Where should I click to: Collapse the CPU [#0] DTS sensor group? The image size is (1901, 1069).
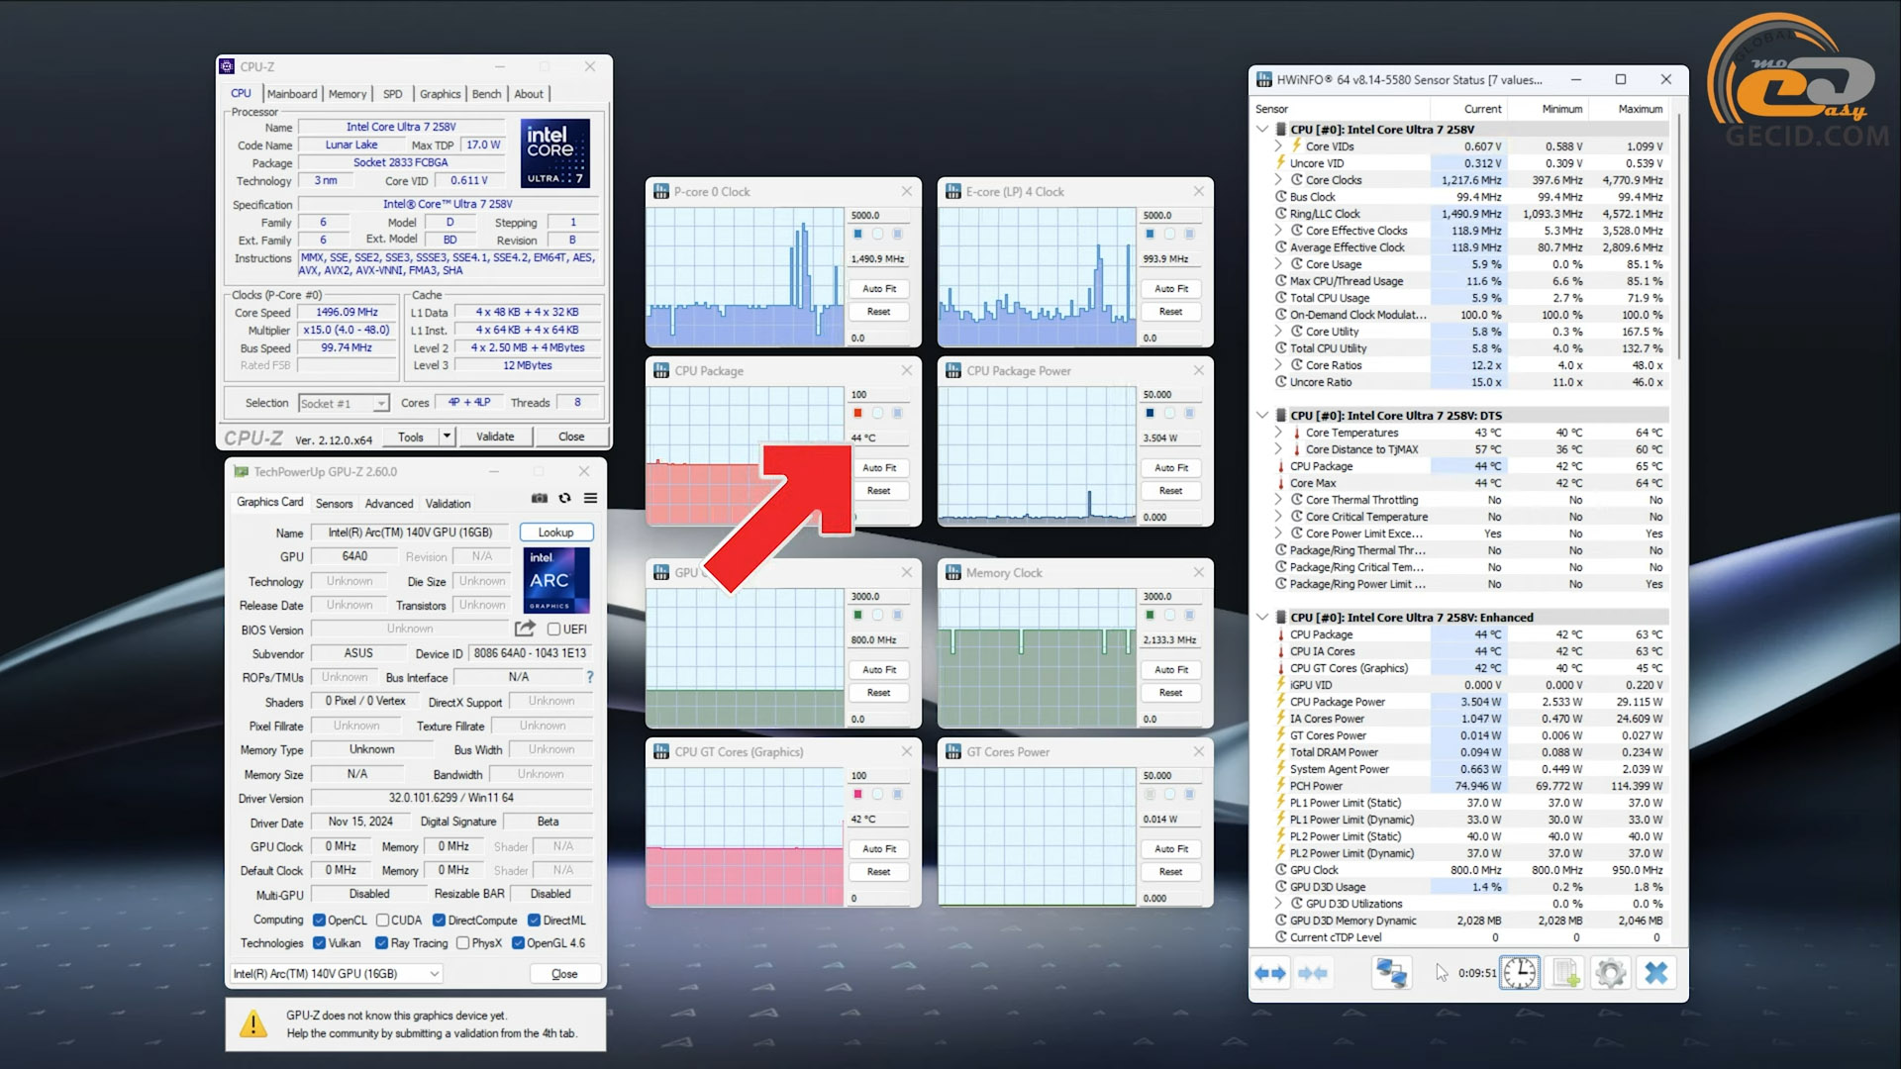[1262, 416]
